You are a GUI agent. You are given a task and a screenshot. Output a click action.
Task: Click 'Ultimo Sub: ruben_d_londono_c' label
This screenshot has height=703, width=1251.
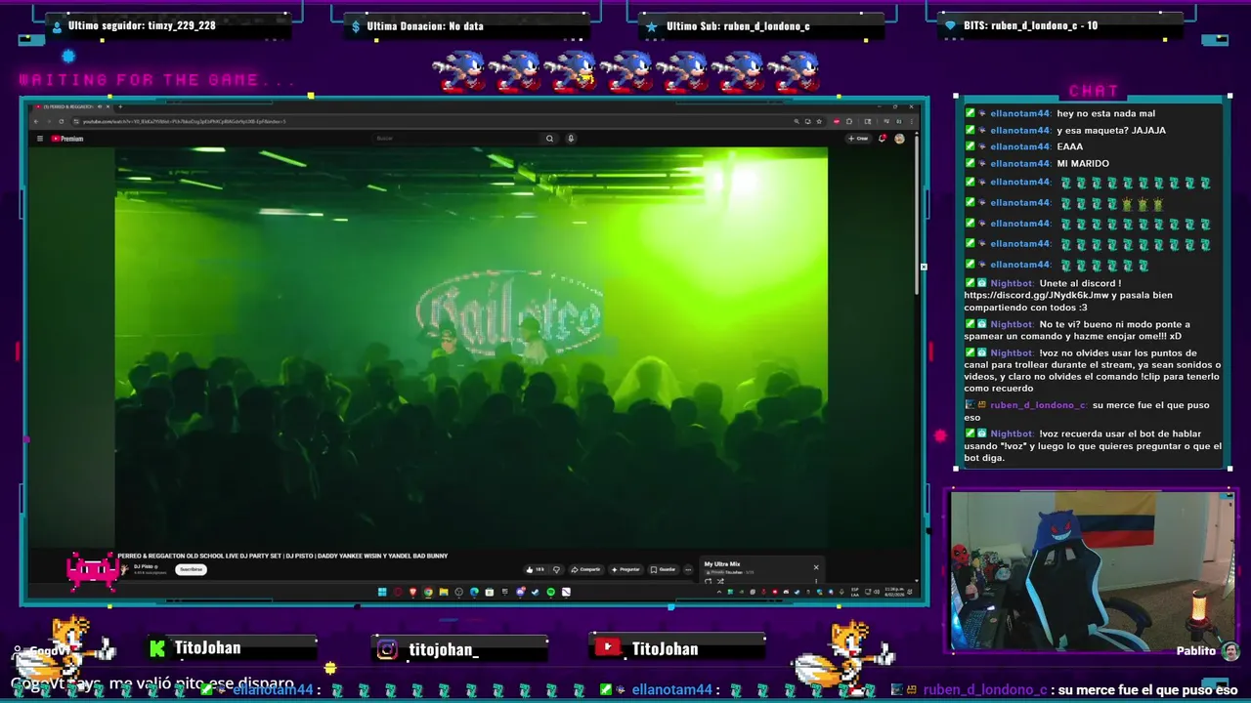point(738,26)
